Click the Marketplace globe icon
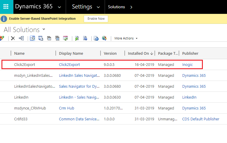227x143 pixels. [104, 38]
